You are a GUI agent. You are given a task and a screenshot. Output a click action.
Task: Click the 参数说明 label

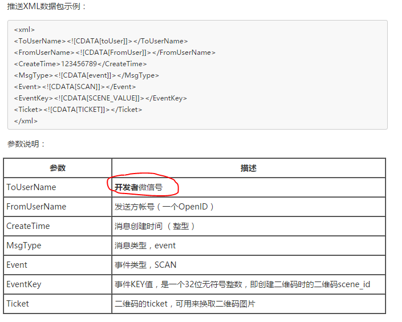click(26, 144)
